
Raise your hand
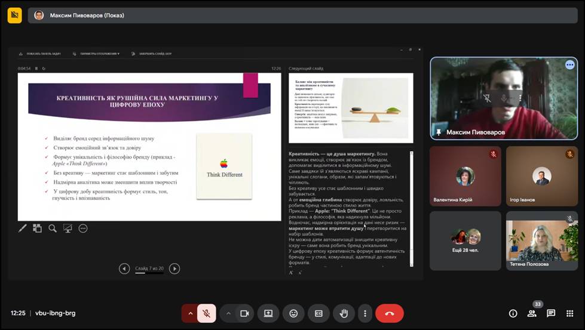pos(344,313)
